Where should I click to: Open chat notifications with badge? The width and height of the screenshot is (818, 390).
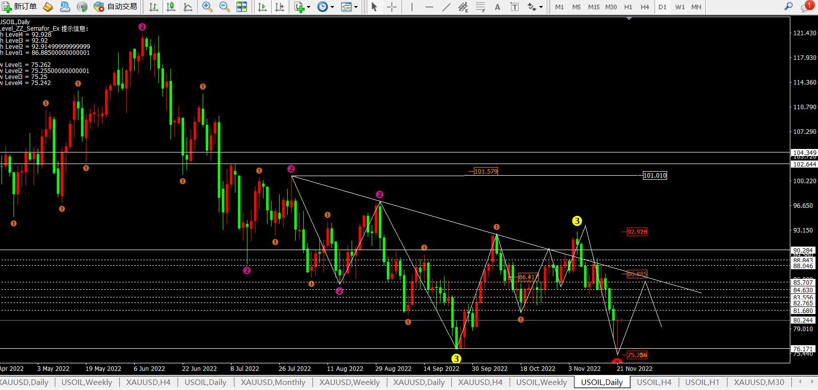point(807,7)
